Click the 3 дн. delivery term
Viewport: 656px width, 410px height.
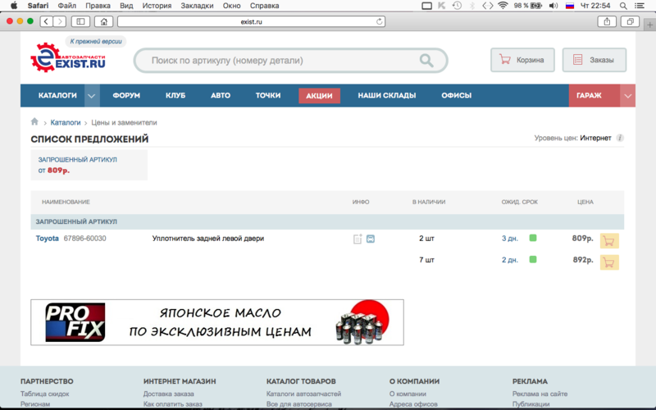click(x=510, y=239)
